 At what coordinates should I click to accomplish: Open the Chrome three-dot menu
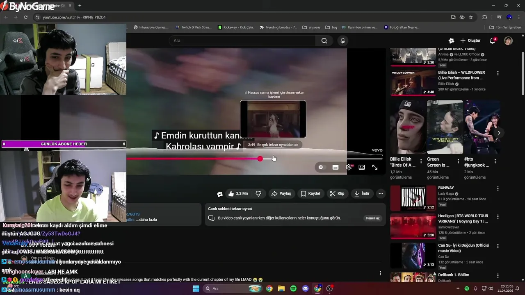[x=518, y=17]
